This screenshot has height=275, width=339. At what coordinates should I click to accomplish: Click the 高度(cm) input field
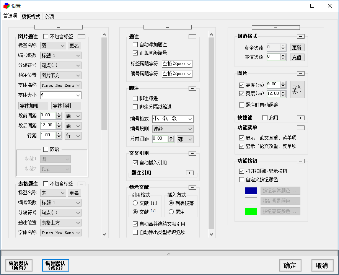pyautogui.click(x=274, y=84)
